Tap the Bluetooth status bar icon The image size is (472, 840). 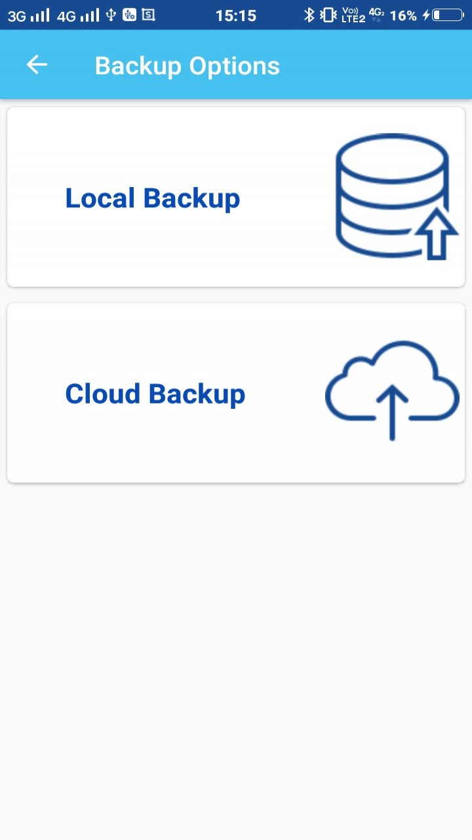tap(309, 15)
